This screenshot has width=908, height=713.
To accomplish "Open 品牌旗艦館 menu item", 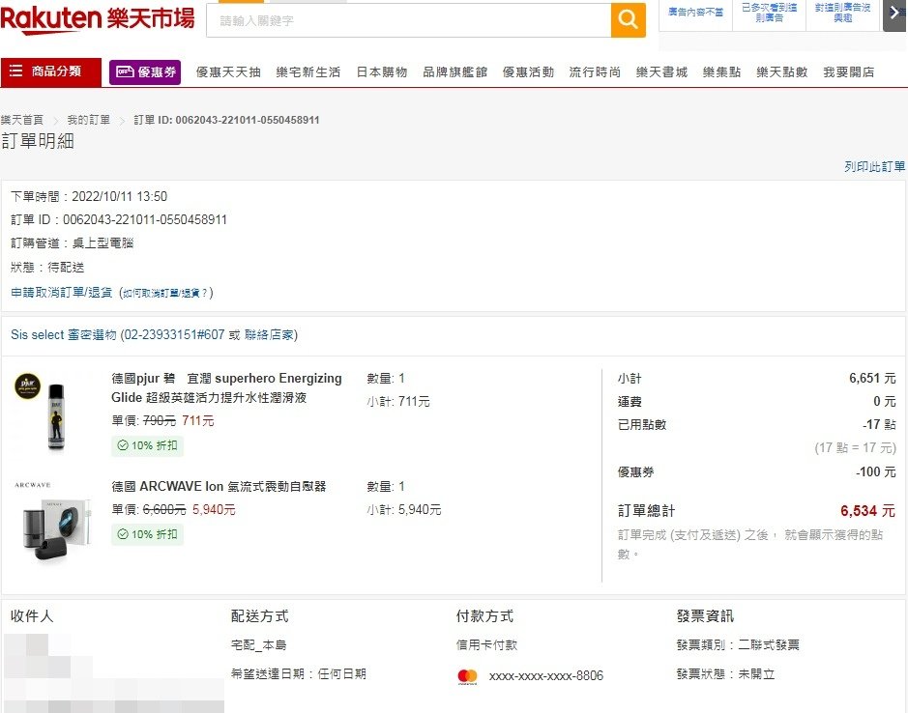I will pos(455,72).
